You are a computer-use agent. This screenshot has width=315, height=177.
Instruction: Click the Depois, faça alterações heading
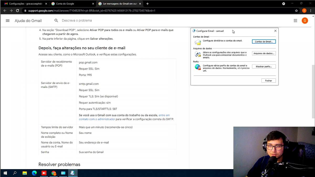point(82,48)
